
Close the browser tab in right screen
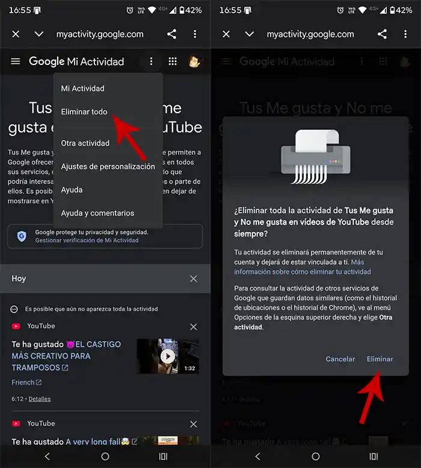(x=226, y=34)
